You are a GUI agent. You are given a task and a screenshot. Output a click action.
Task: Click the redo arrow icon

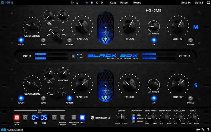click(x=77, y=2)
